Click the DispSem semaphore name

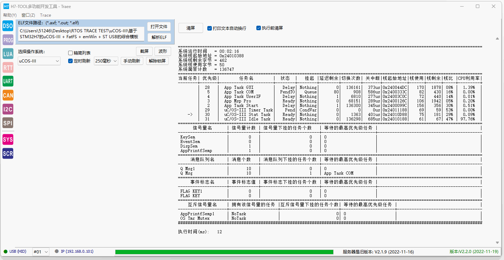(189, 146)
